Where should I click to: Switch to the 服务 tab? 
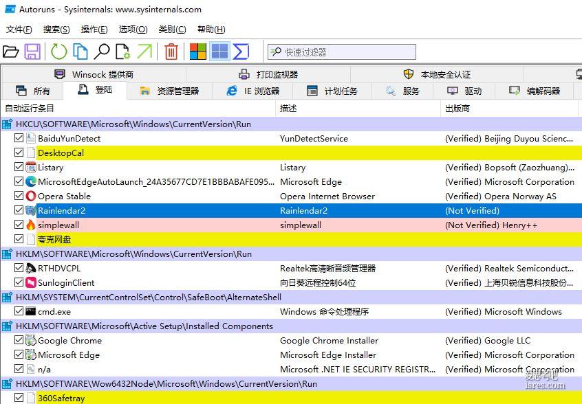(x=402, y=91)
